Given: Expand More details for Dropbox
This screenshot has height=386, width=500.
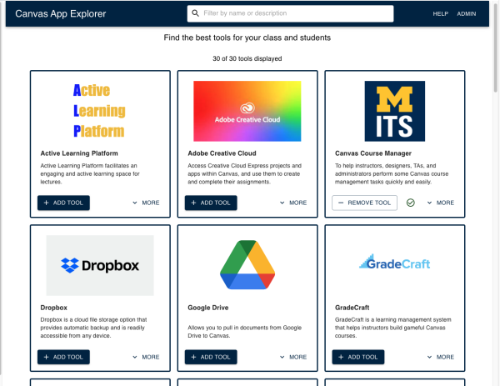Looking at the screenshot, I should [x=146, y=357].
